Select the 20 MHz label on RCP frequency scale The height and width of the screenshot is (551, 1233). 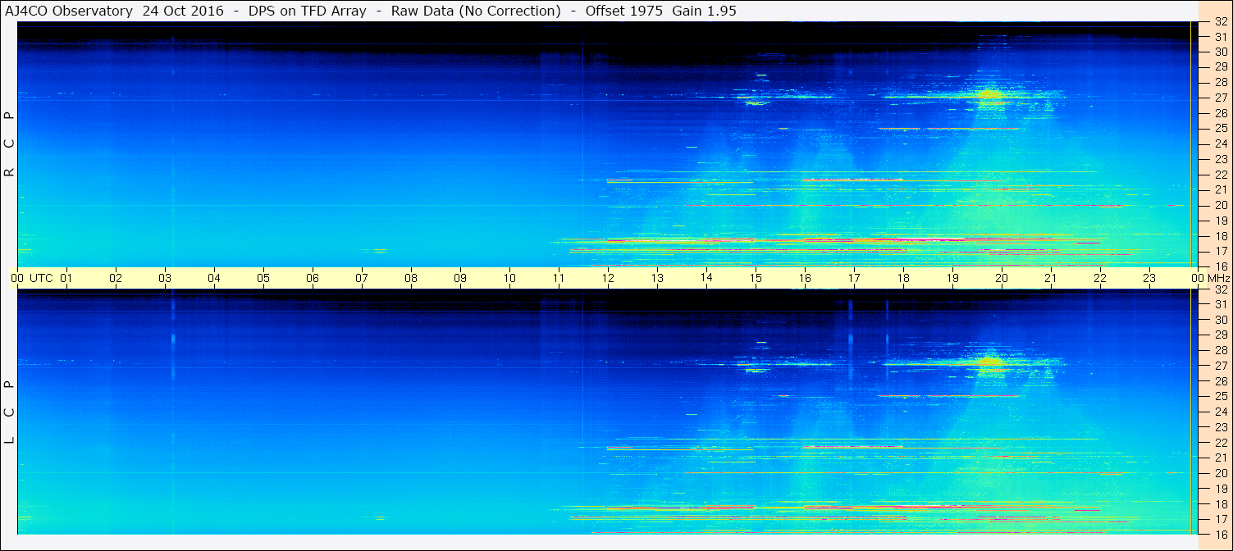tap(1221, 205)
